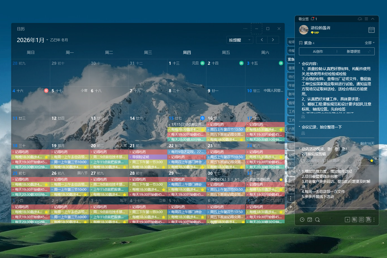
Task: Open the 账 accounting tool icon
Action: click(x=354, y=220)
